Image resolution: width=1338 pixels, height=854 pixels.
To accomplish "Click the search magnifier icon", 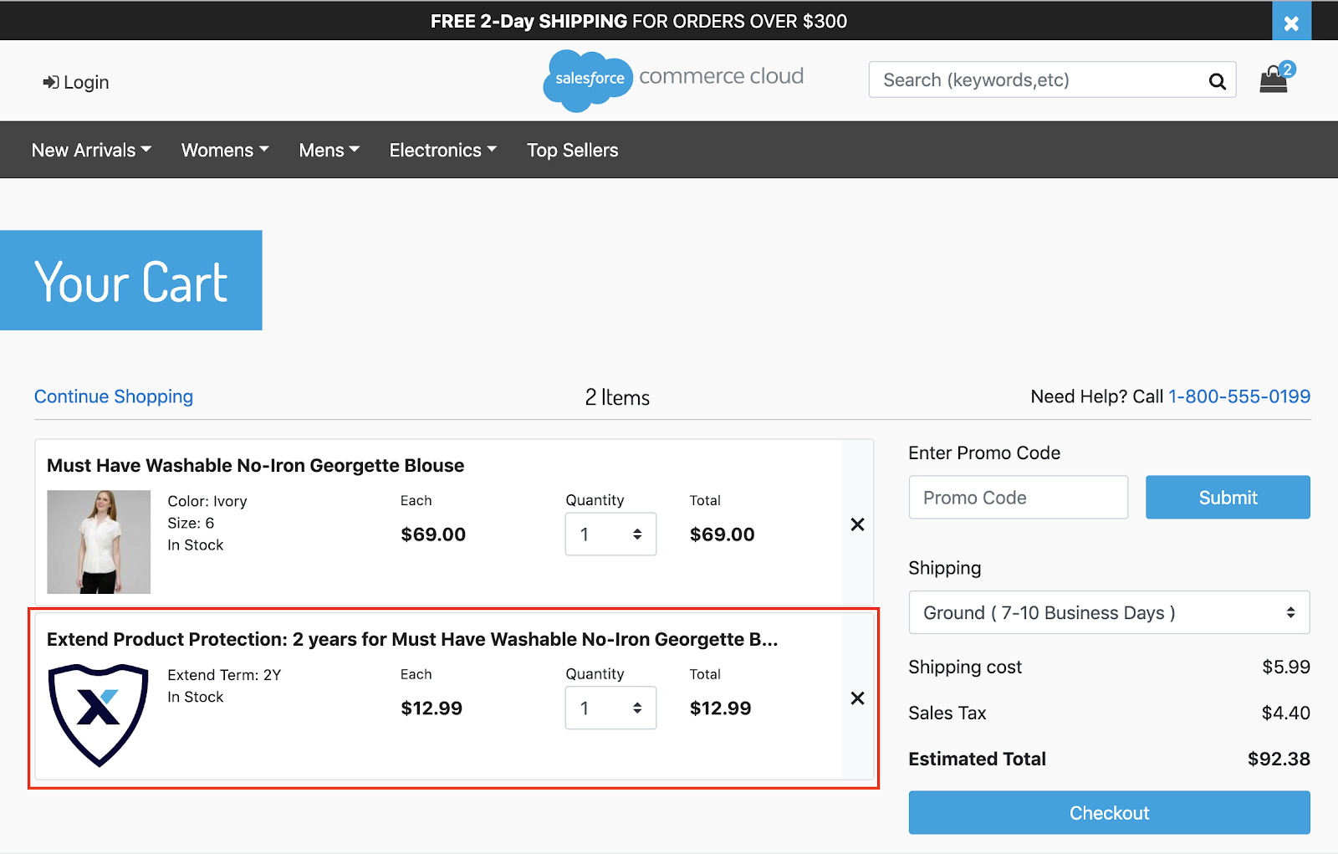I will click(x=1217, y=81).
